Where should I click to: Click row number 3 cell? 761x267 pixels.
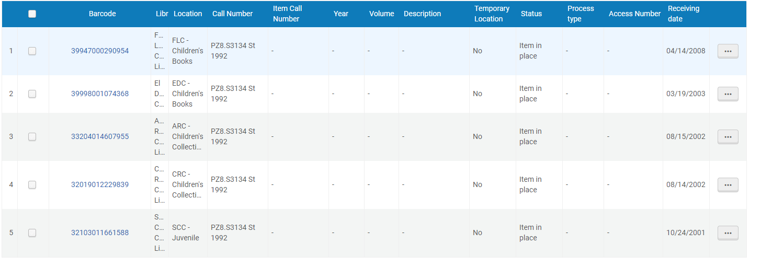point(11,137)
